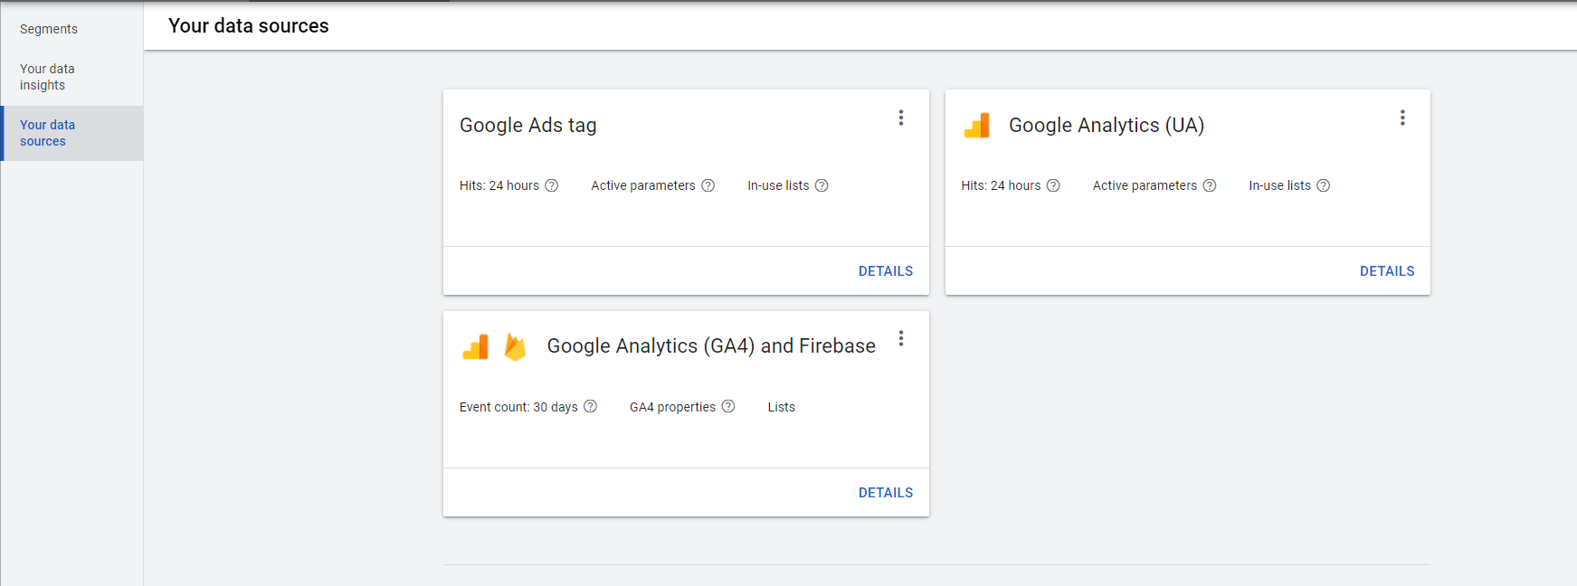Click help icon beside GA4 properties

tap(728, 406)
